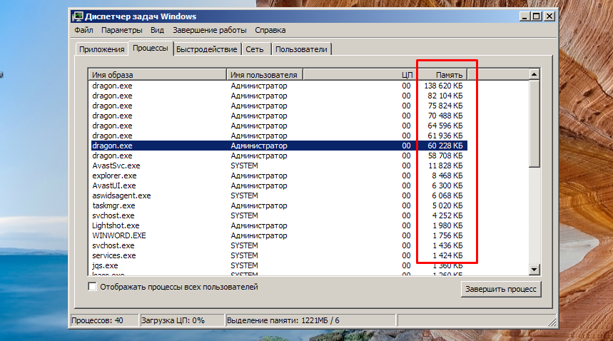Click Администратор user in explorer.exe row
Image resolution: width=613 pixels, height=341 pixels.
coord(259,175)
